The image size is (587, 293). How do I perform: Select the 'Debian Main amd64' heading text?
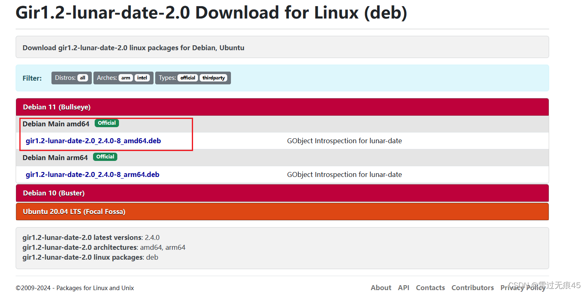pyautogui.click(x=56, y=124)
